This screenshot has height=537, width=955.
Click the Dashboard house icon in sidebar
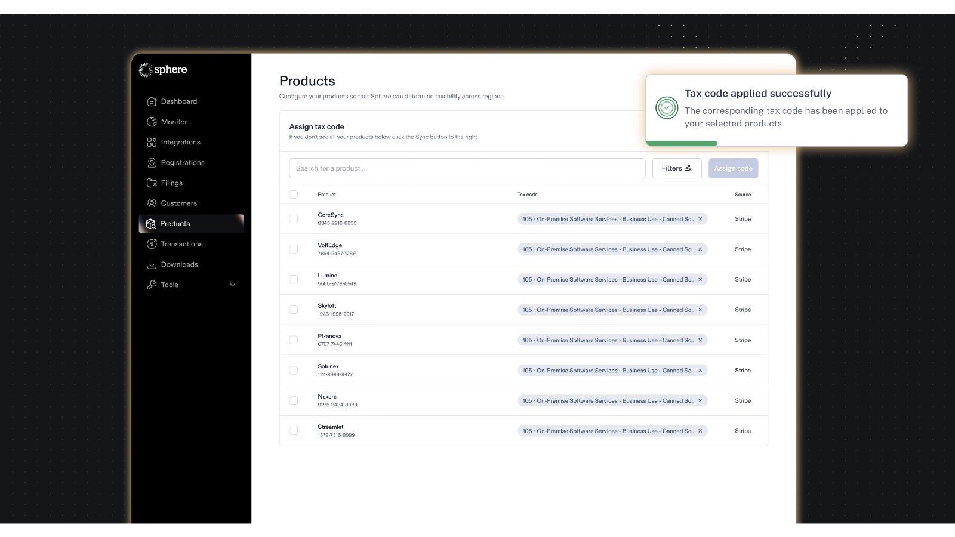tap(152, 101)
